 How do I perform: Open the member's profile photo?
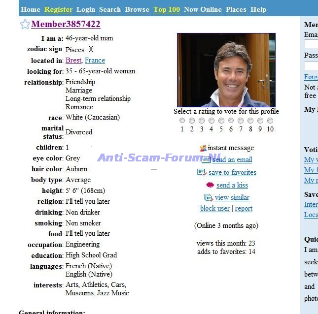coord(226,70)
